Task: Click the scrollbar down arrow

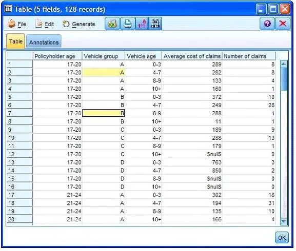Action: tap(284, 221)
